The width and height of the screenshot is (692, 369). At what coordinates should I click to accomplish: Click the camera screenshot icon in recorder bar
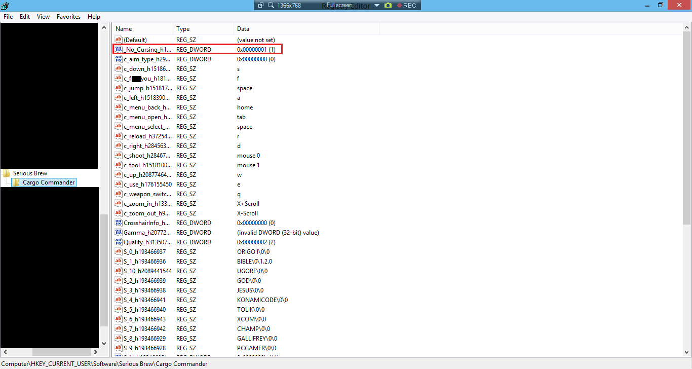click(388, 5)
